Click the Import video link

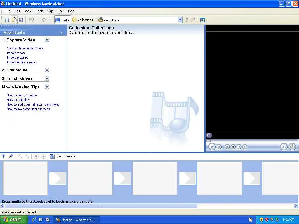[16, 53]
